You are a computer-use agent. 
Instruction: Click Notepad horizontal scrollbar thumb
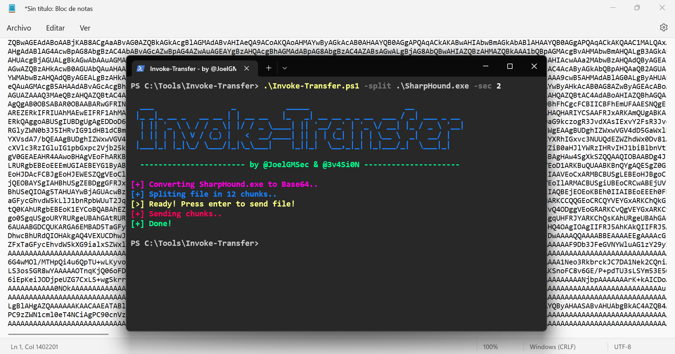point(58,334)
